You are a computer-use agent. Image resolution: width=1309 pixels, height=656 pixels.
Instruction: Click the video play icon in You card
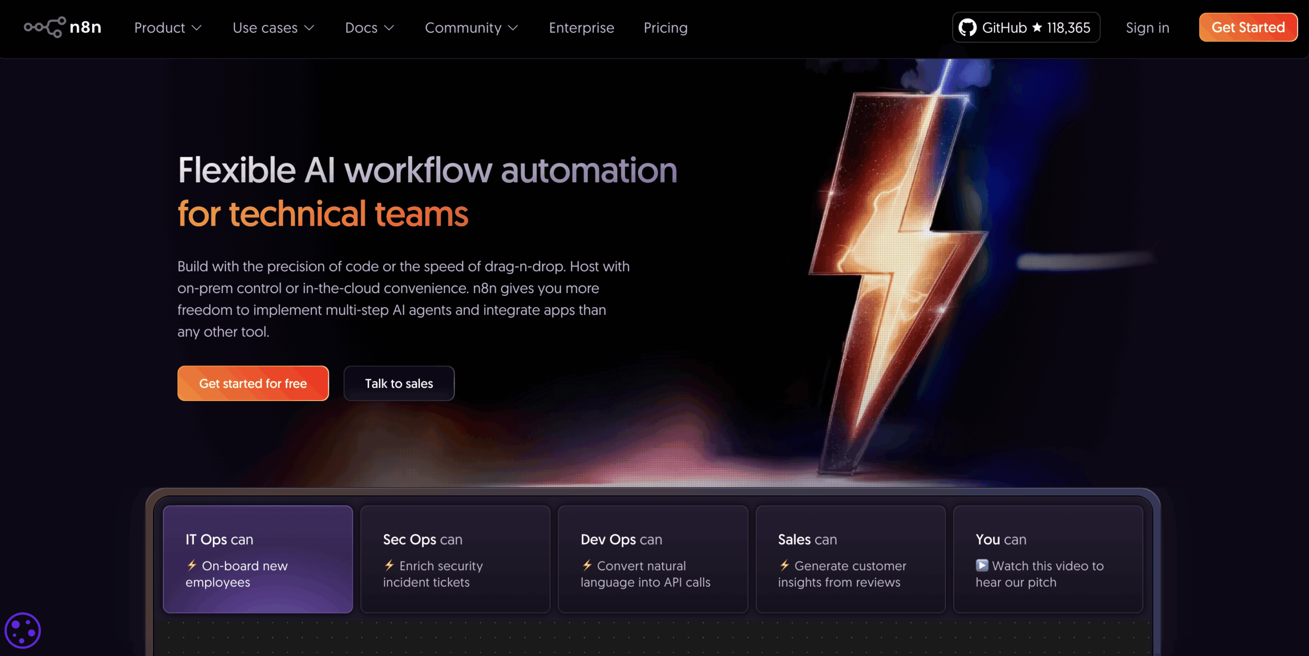pyautogui.click(x=982, y=565)
